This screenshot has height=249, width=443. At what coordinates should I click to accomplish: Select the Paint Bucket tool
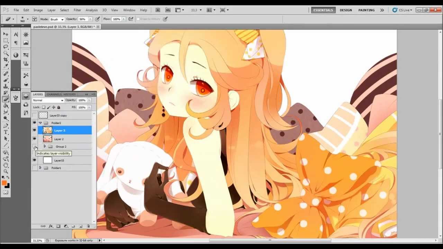(6, 105)
